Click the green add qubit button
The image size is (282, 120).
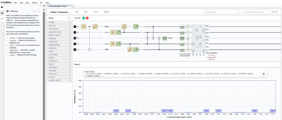[84, 18]
